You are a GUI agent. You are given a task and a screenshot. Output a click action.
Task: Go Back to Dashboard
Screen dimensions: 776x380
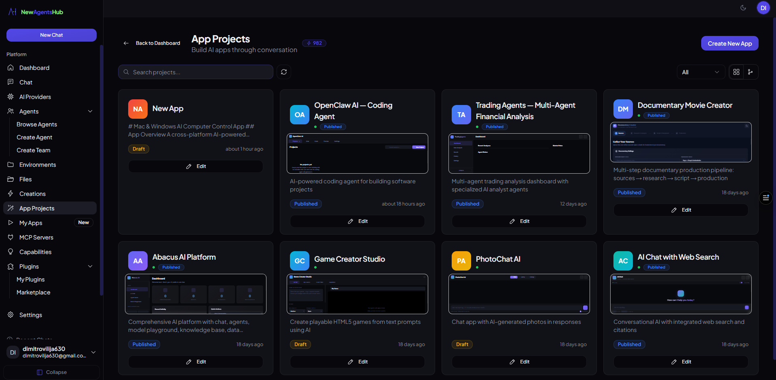(x=152, y=43)
